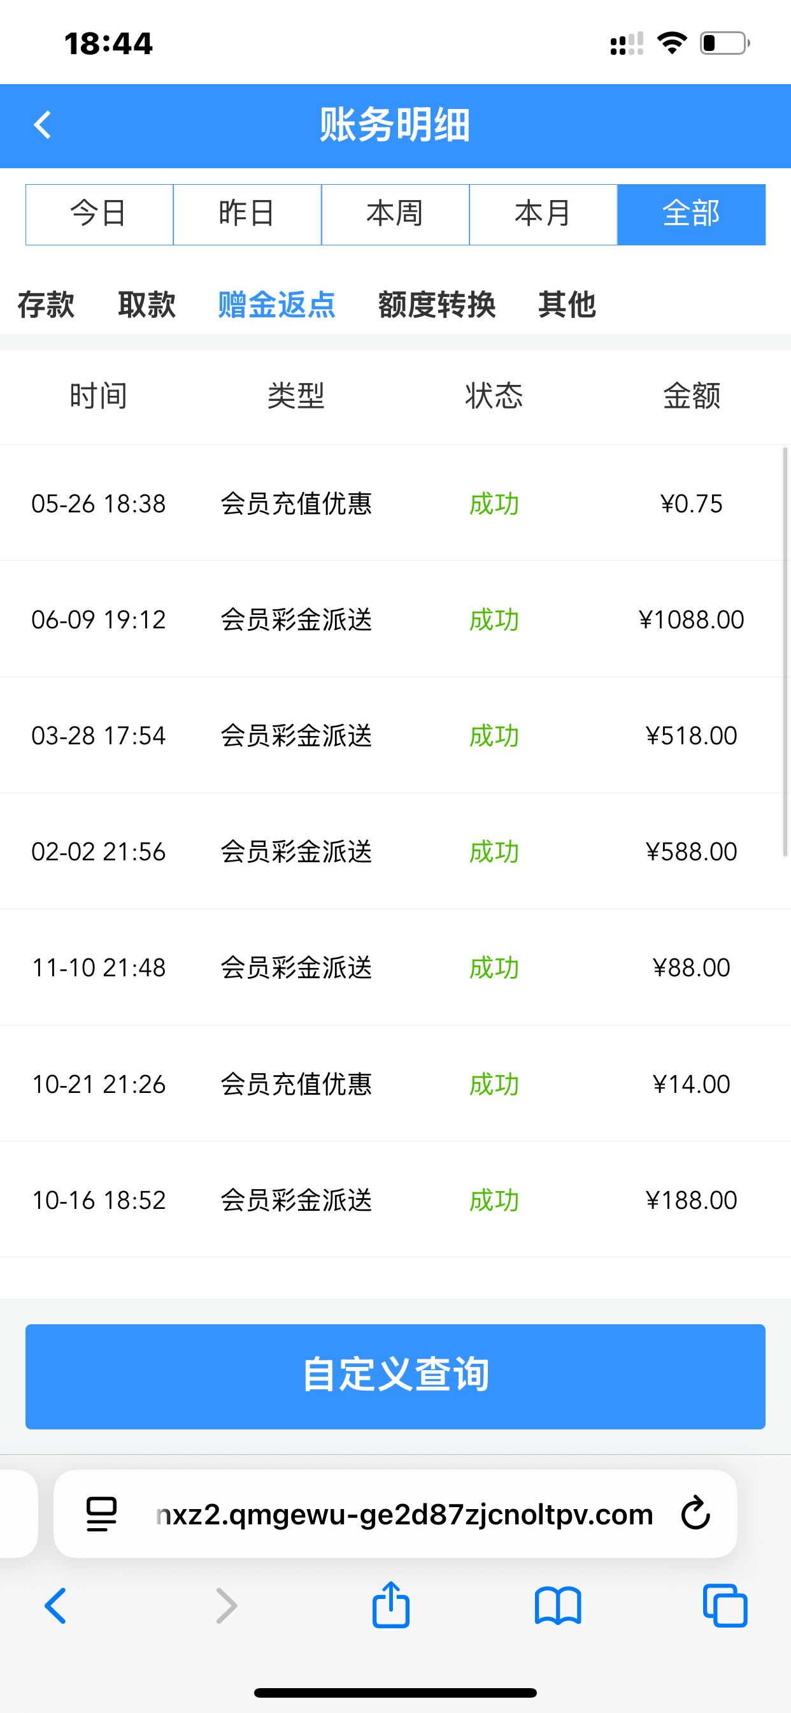Open the Safari share sheet icon
The height and width of the screenshot is (1713, 791).
pos(391,1605)
